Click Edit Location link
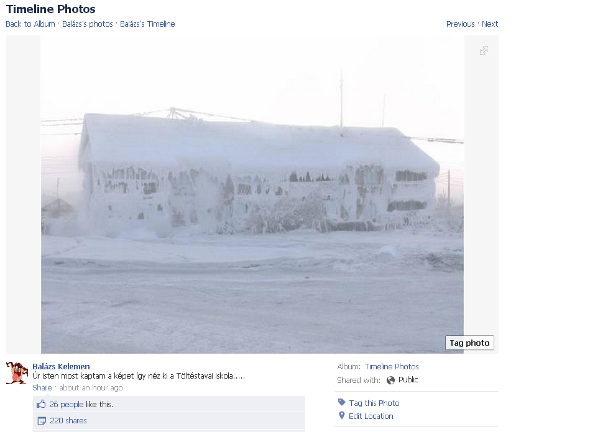Viewport: 590px width, 432px height. click(x=371, y=416)
